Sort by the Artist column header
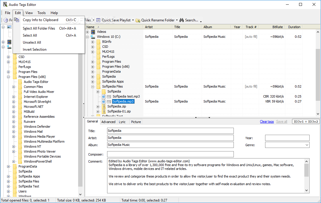The height and width of the screenshot is (203, 321). click(158, 27)
